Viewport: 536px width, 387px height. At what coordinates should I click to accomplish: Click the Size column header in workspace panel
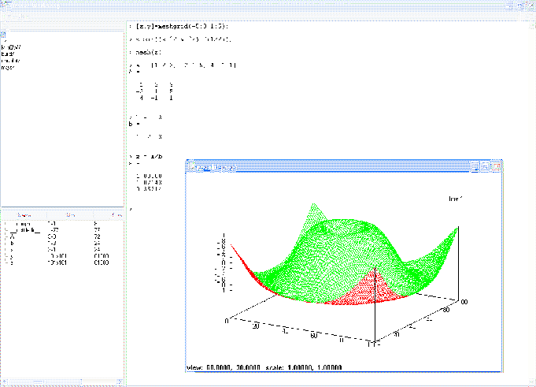70,215
